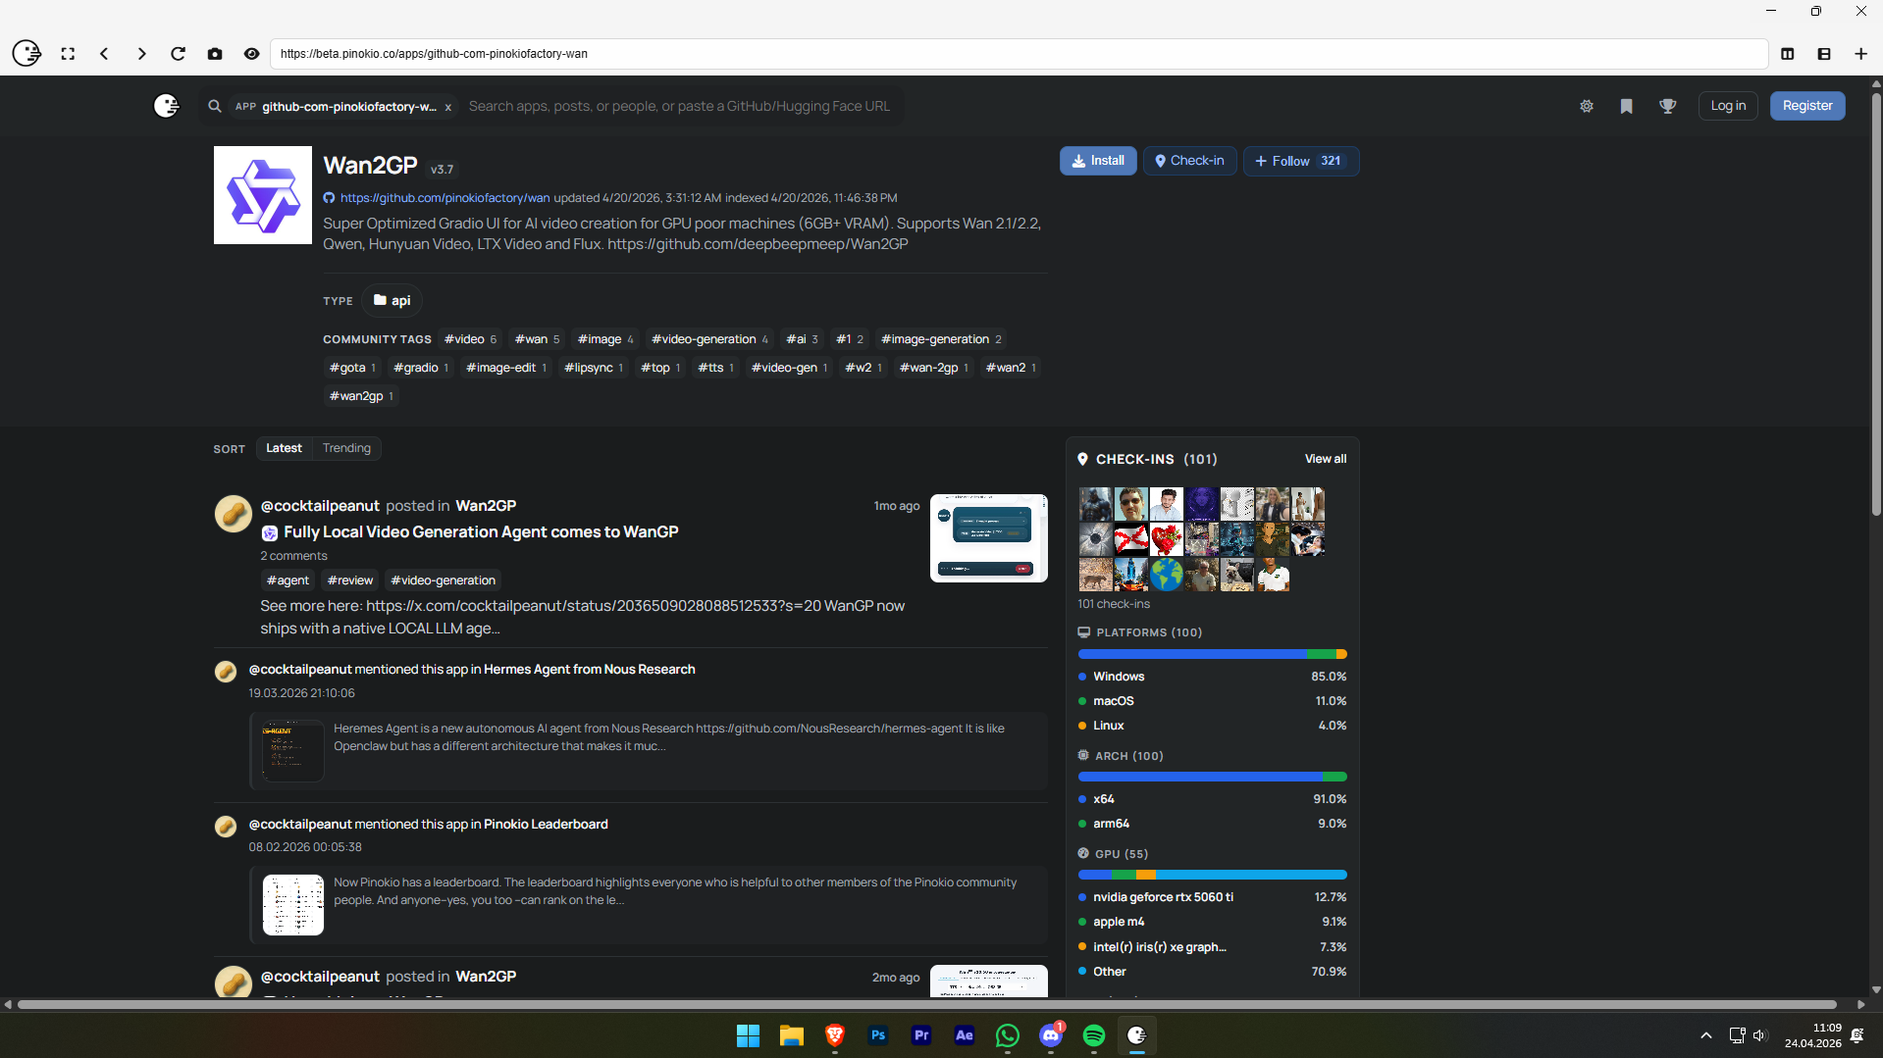The image size is (1883, 1058).
Task: Select the #image-generation community tag
Action: 942,339
